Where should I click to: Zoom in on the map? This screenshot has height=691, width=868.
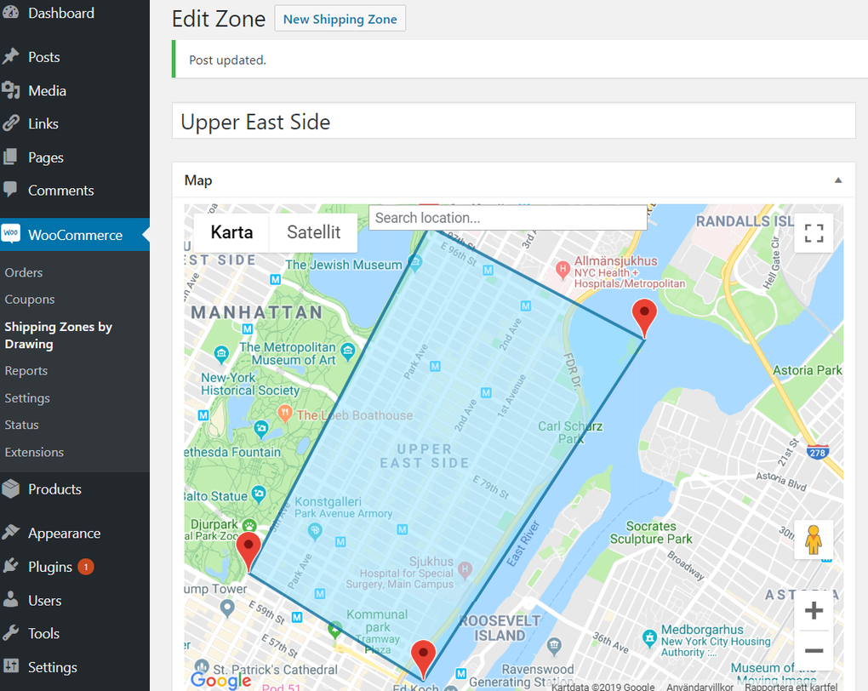814,609
